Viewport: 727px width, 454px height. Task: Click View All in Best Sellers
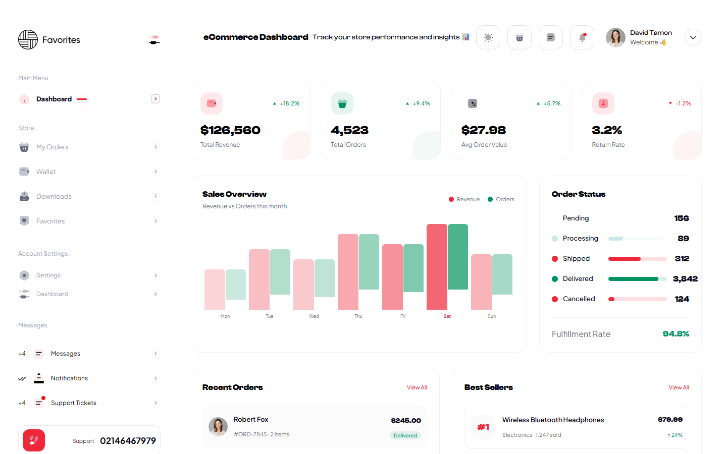(679, 387)
